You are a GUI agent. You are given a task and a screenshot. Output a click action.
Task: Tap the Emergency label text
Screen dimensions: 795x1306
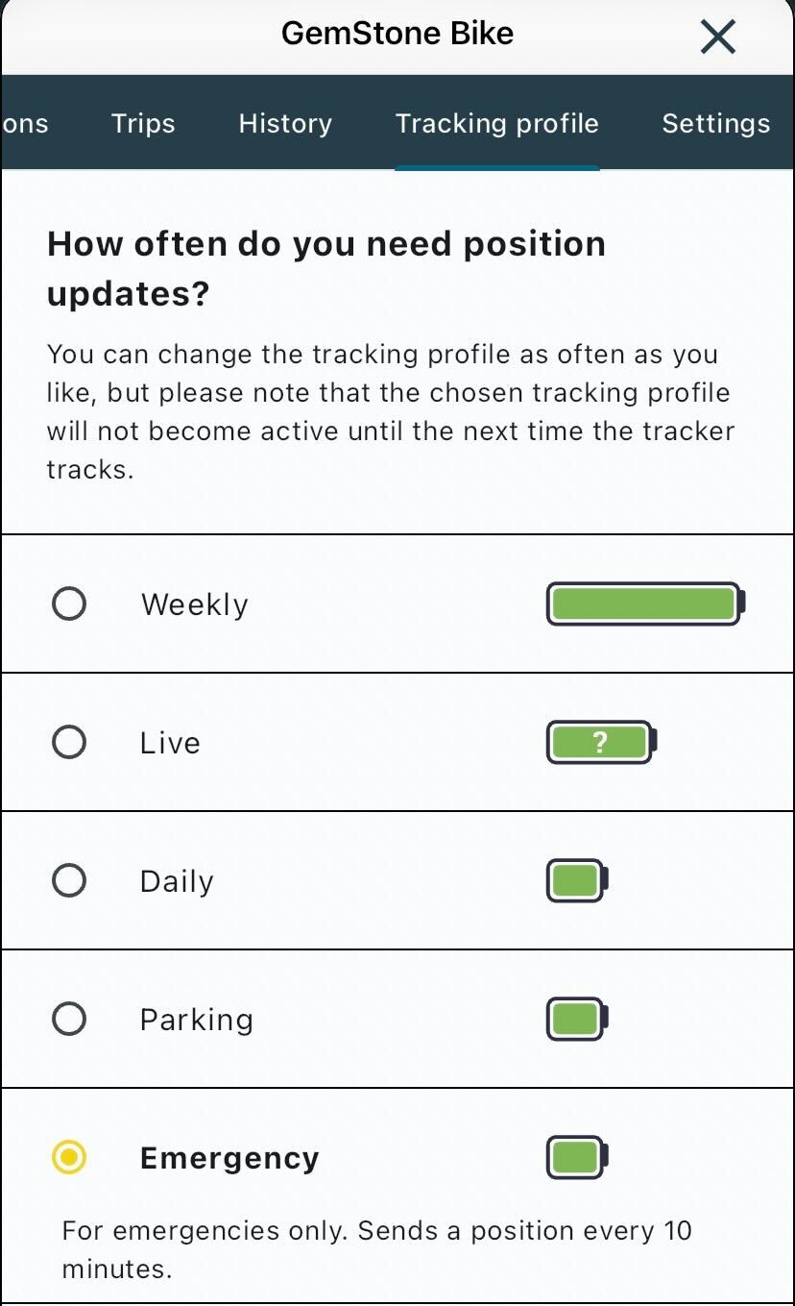tap(229, 1157)
